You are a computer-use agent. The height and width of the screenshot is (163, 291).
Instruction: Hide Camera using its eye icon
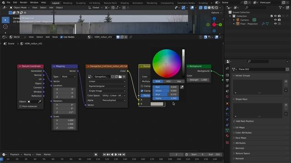[x=276, y=20]
